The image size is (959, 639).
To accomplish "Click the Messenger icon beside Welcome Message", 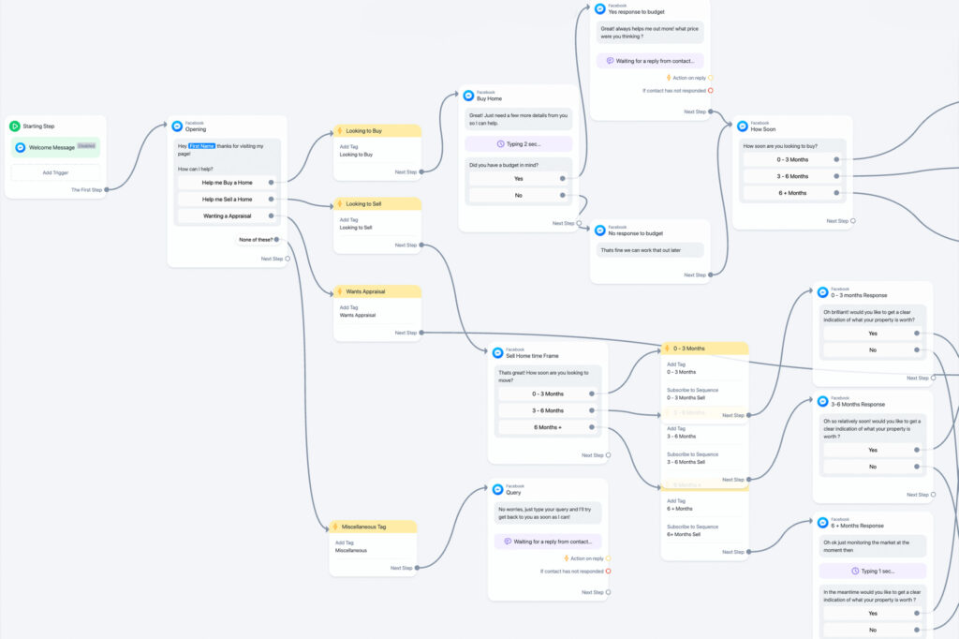I will pyautogui.click(x=21, y=147).
